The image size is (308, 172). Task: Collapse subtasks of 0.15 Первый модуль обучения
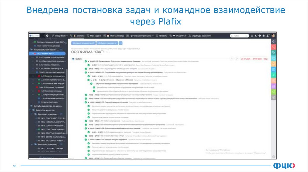pos(88,102)
